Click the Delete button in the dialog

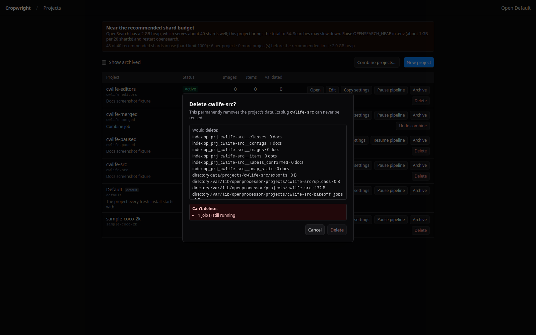[337, 230]
